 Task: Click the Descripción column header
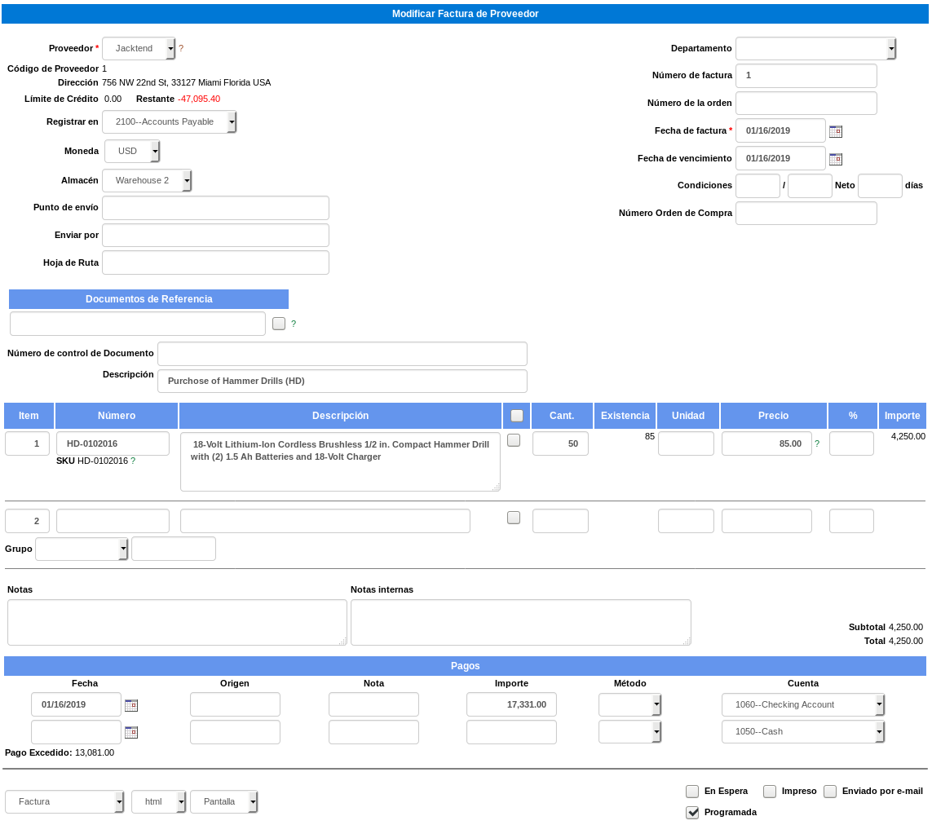[x=340, y=416]
